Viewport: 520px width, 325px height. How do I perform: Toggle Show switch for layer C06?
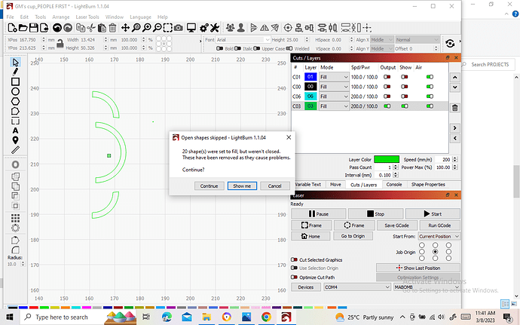[x=404, y=97]
